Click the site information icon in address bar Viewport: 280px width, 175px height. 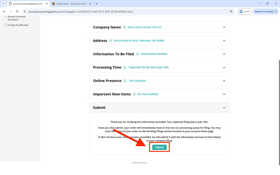click(25, 11)
